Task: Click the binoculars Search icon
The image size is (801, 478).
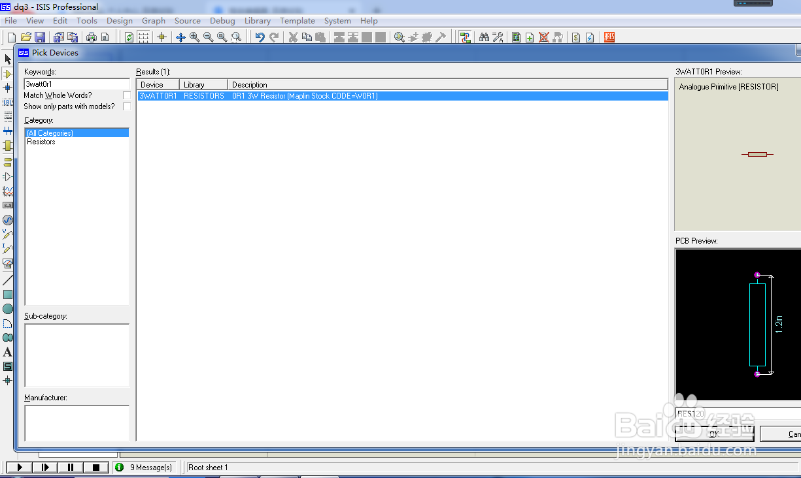Action: (484, 37)
